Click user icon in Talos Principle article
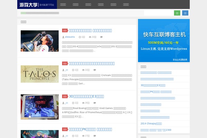This screenshot has height=138, width=207. 63,70
